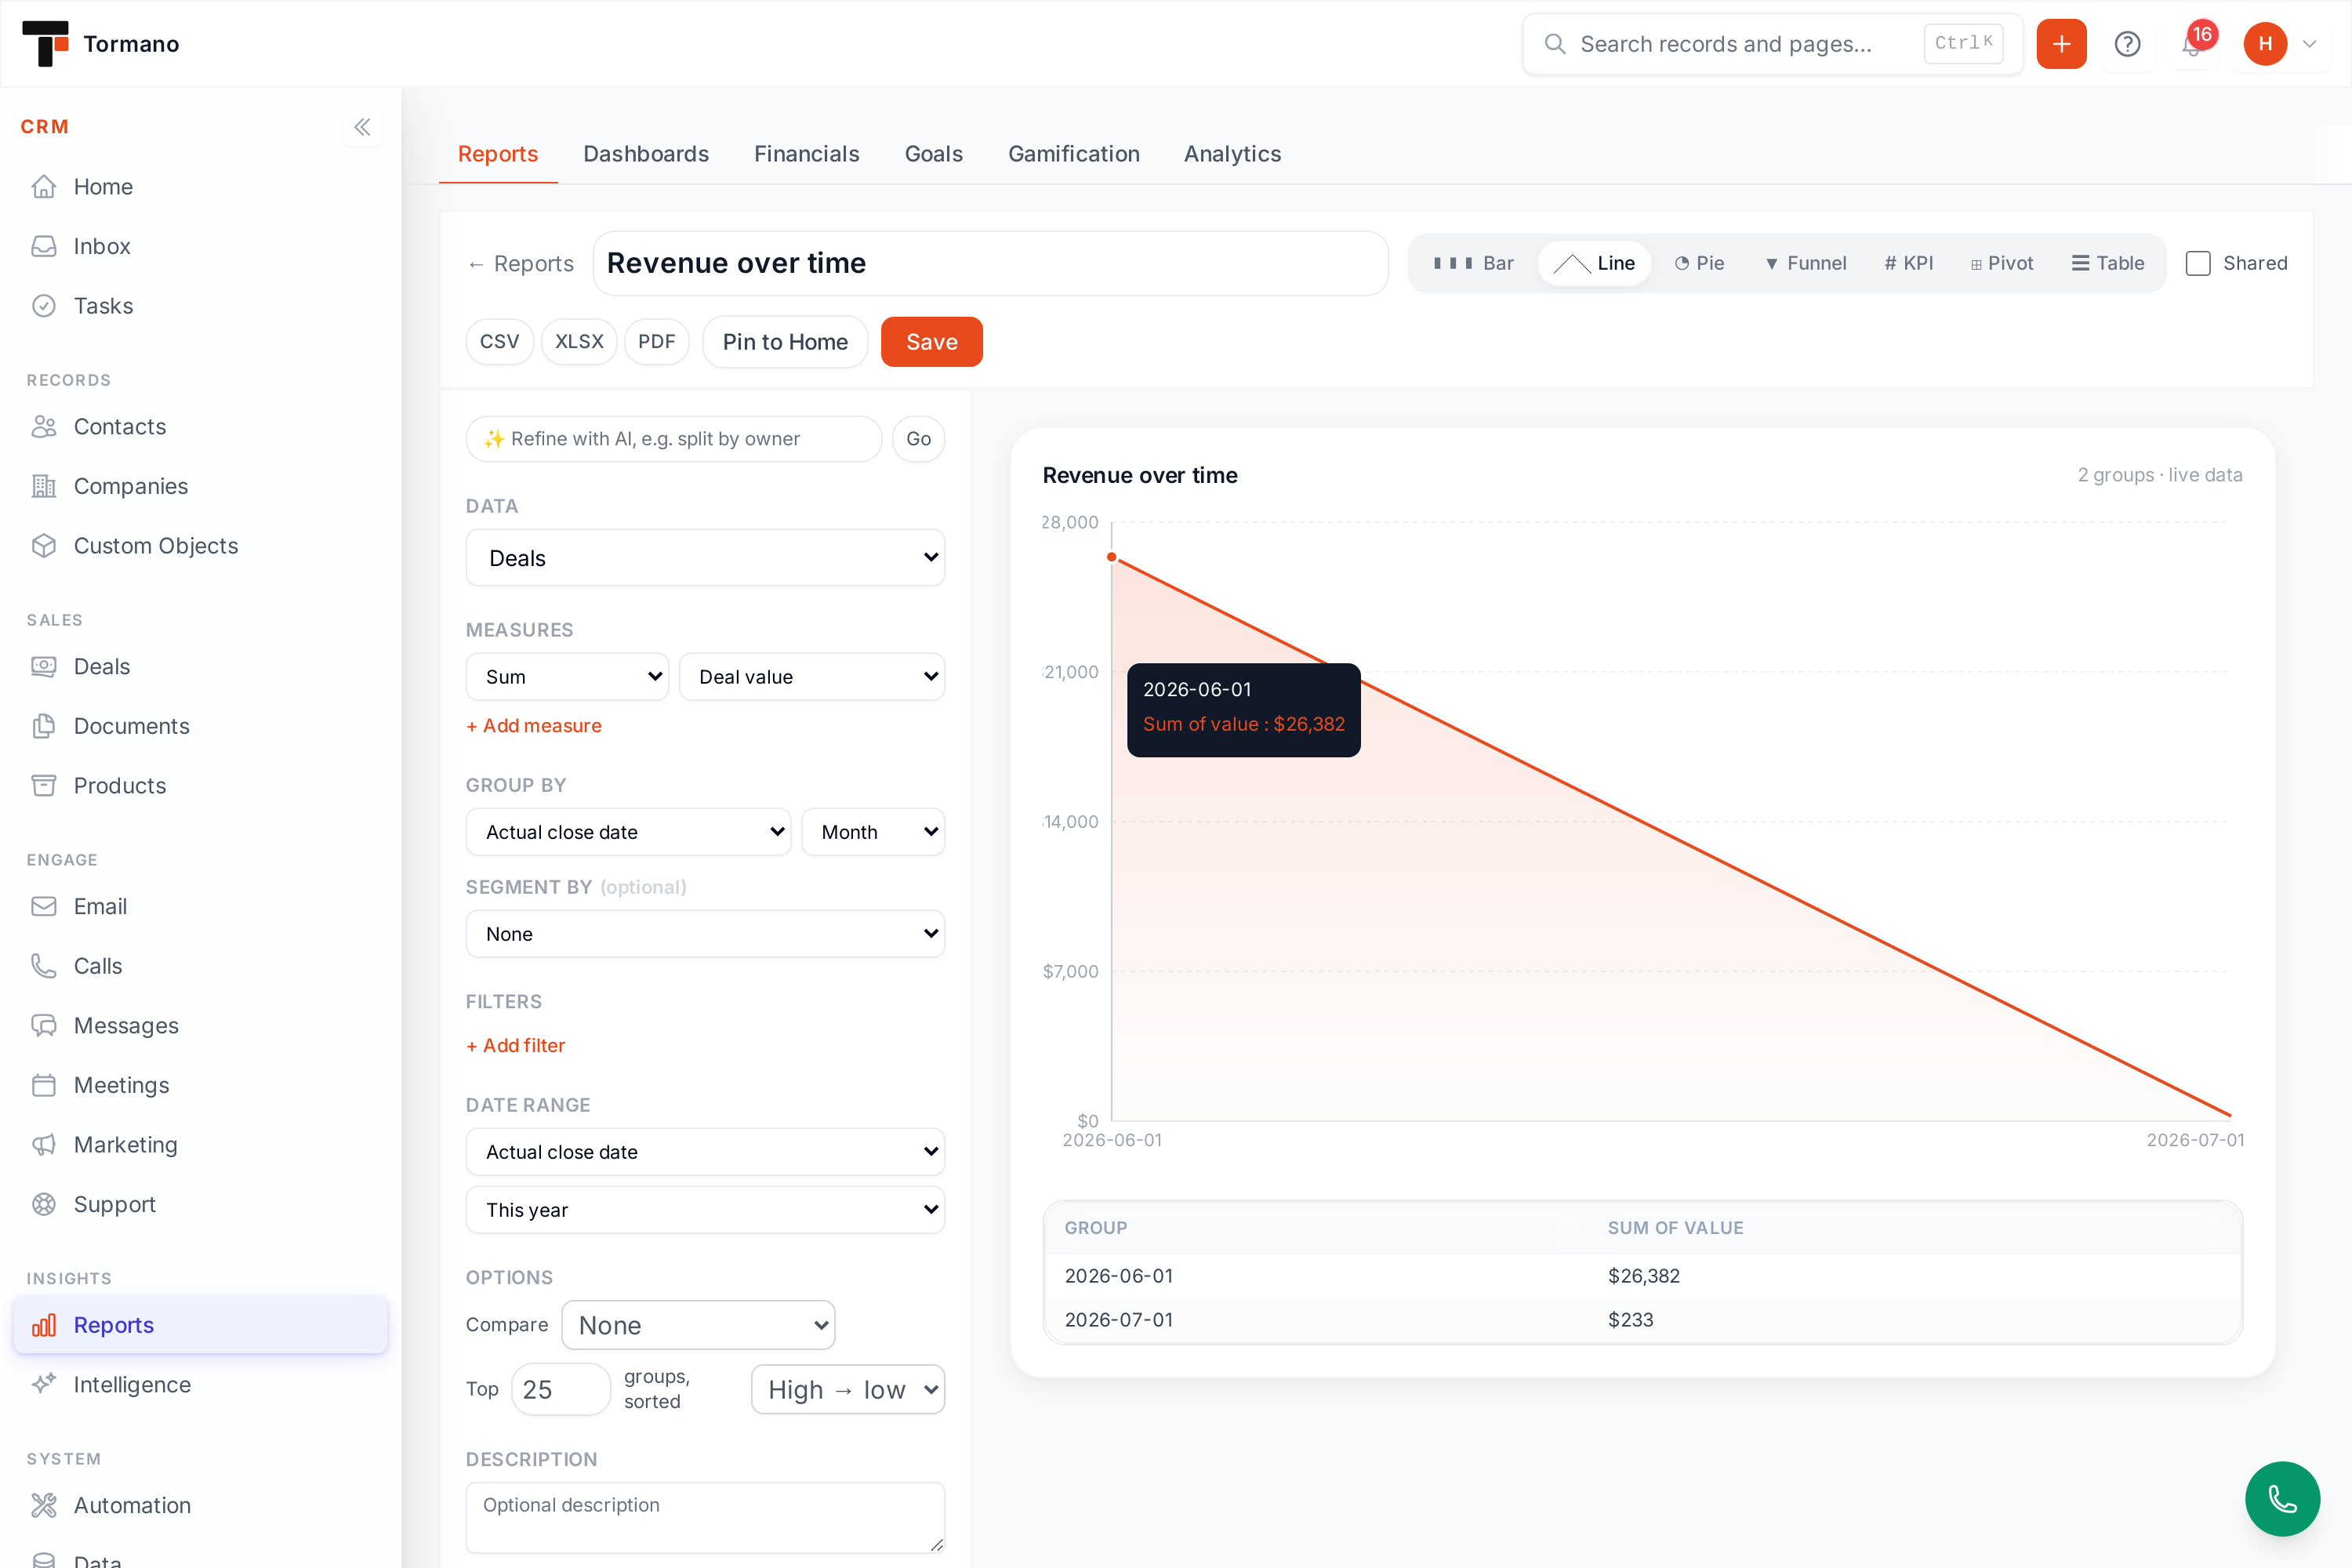Switch to the Analytics tab

point(1233,154)
